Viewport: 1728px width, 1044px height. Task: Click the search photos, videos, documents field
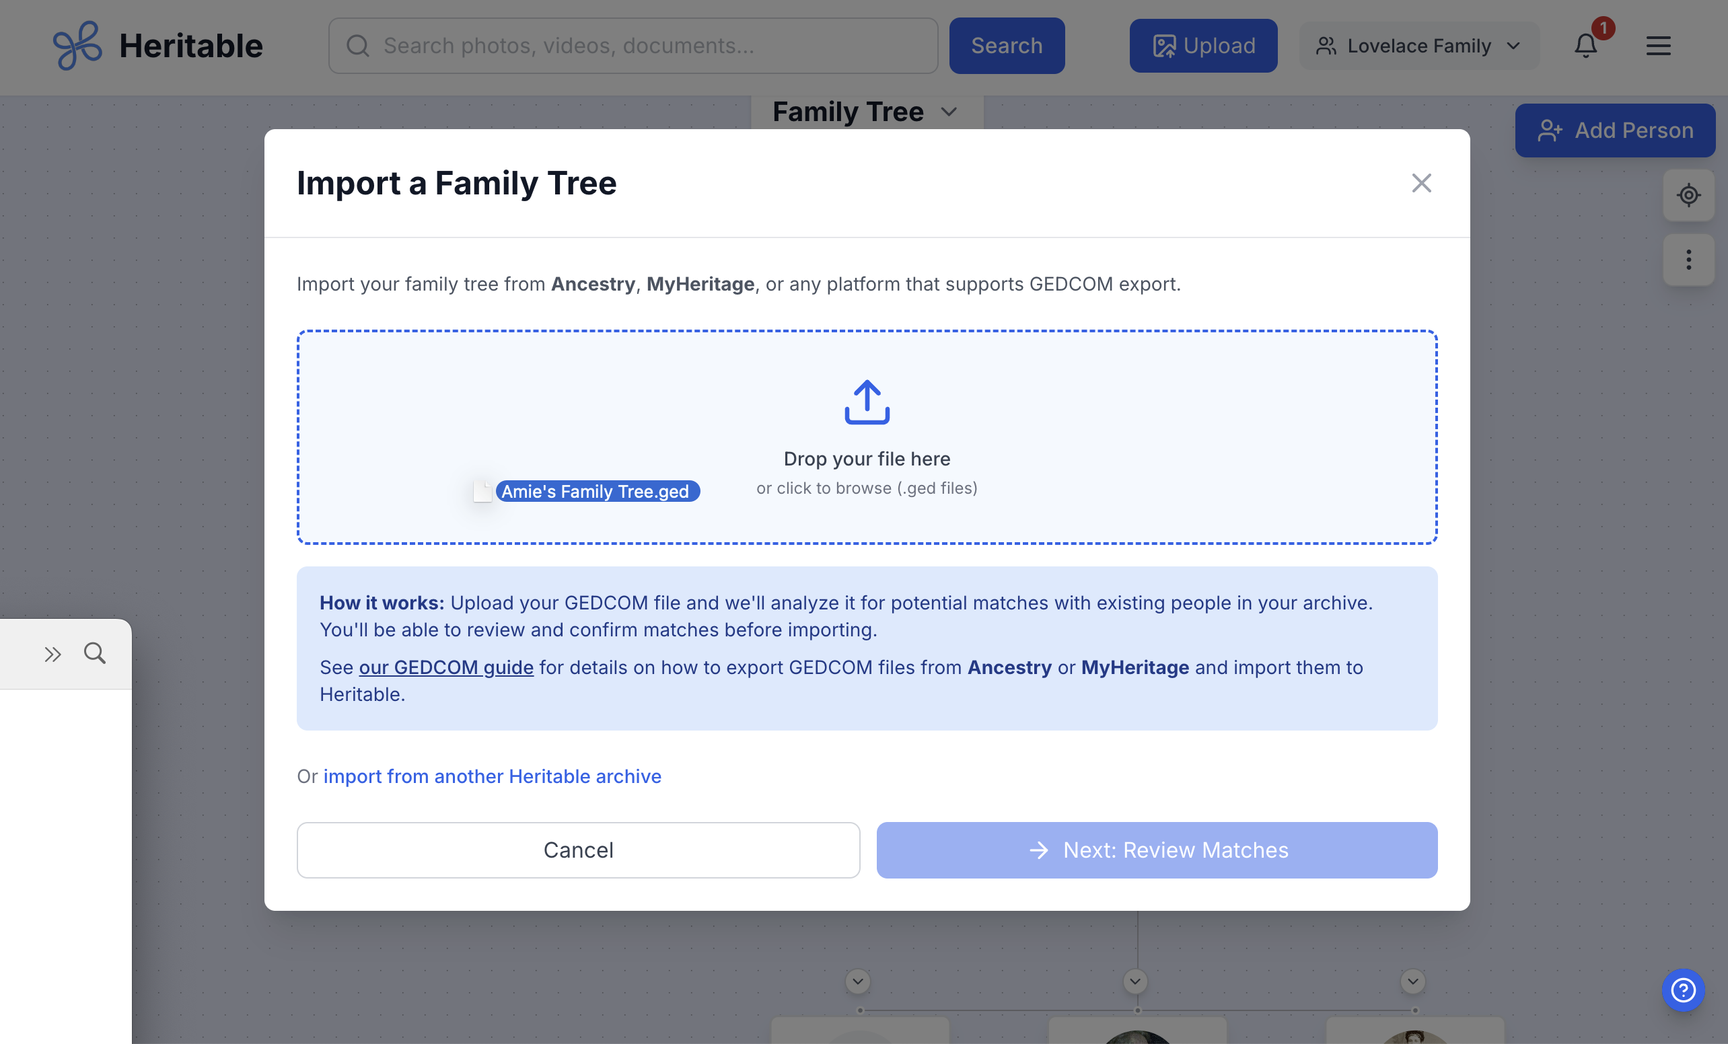(x=632, y=45)
